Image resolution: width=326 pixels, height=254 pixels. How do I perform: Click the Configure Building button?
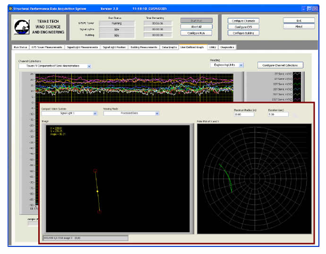point(243,33)
